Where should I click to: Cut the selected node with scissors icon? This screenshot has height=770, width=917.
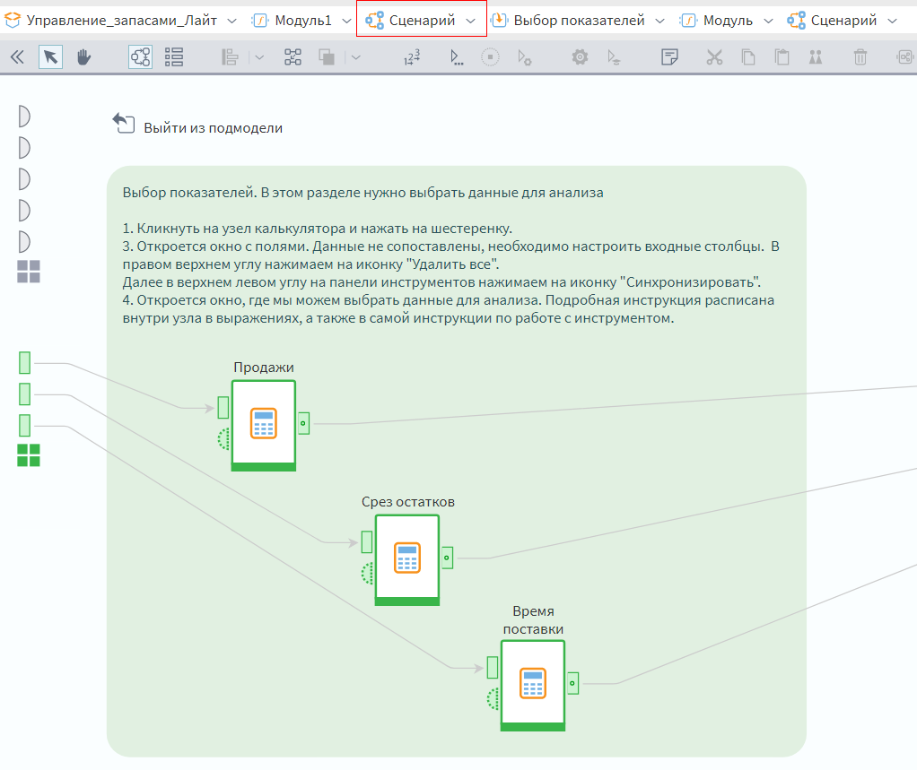point(714,56)
